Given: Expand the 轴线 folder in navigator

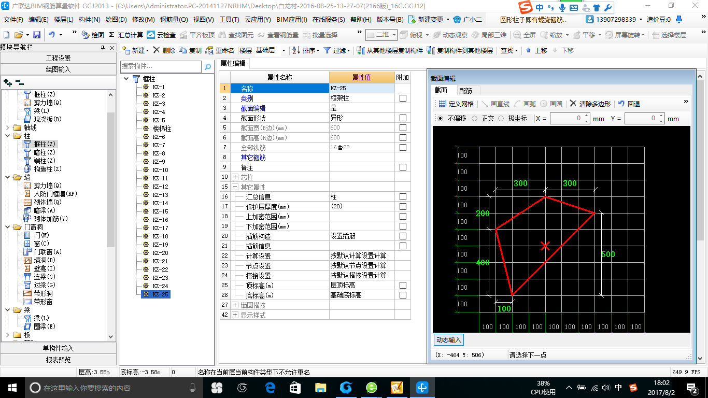Looking at the screenshot, I should click(x=7, y=127).
